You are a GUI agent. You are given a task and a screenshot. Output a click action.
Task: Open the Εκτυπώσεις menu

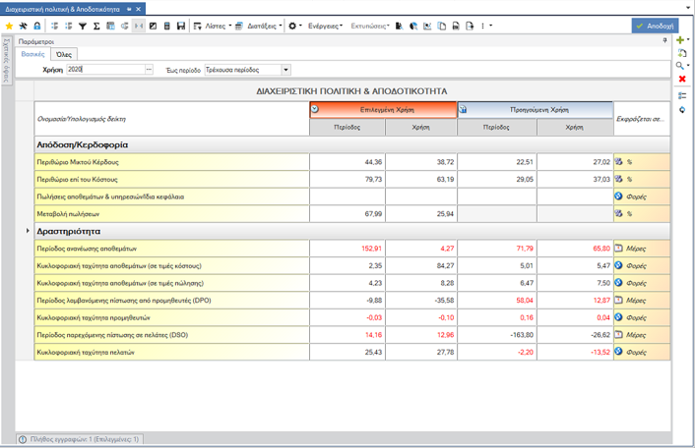coord(370,27)
